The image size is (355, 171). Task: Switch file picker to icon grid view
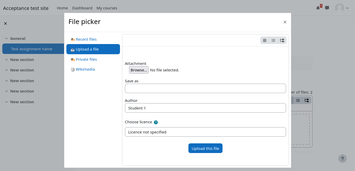coord(265,40)
